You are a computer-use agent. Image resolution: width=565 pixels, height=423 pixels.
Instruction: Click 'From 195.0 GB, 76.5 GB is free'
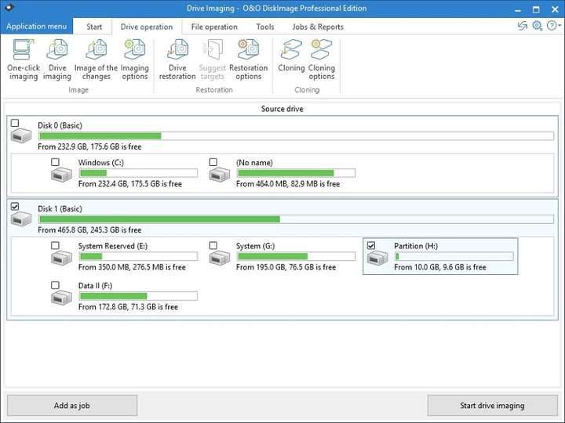point(286,267)
